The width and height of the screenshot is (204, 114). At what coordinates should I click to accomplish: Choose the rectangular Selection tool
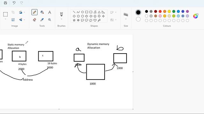coord(5,14)
